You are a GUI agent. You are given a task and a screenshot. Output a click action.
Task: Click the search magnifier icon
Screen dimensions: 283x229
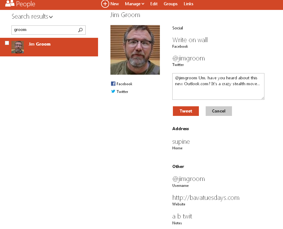[x=80, y=30]
